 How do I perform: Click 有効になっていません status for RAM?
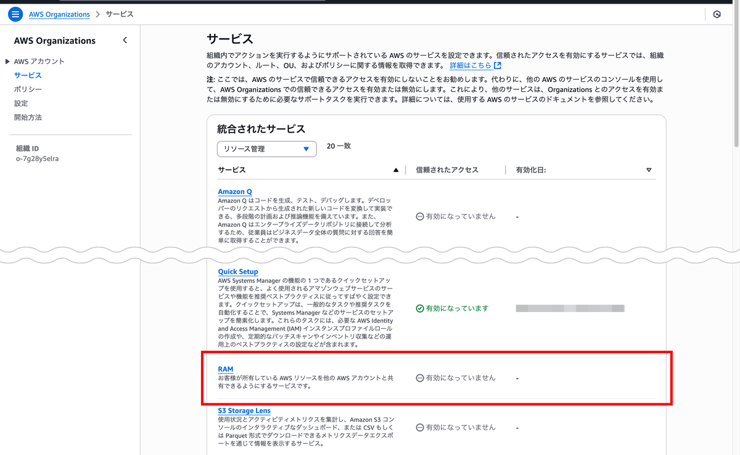[461, 378]
